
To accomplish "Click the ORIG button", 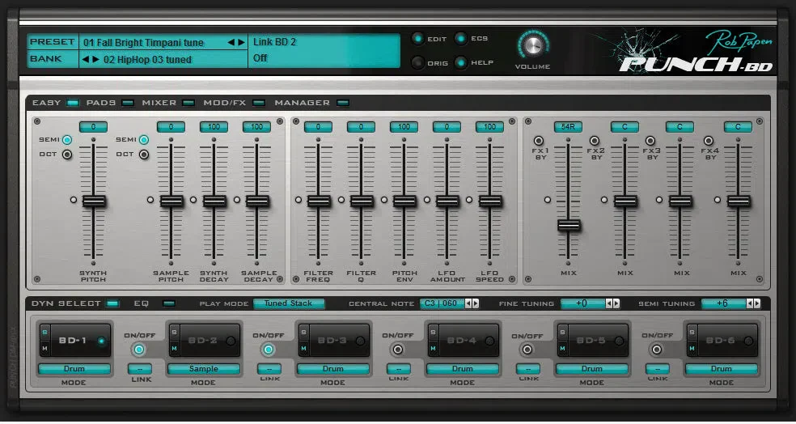I will [417, 63].
